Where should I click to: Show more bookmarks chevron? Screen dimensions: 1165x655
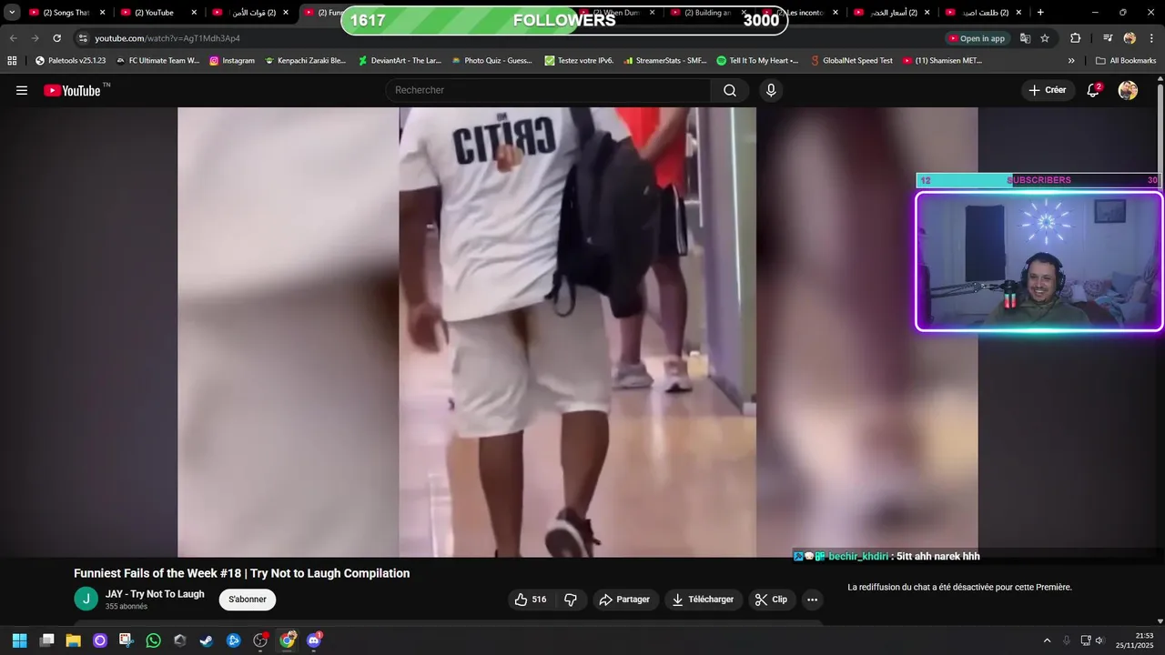pos(1071,61)
